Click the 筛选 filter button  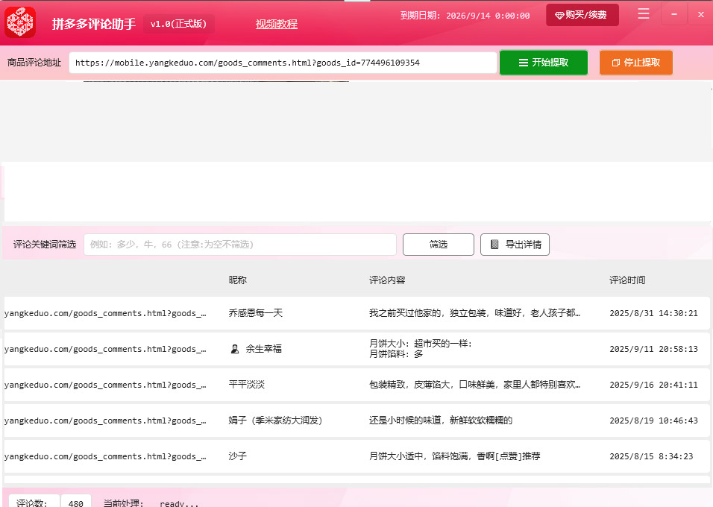coord(438,245)
